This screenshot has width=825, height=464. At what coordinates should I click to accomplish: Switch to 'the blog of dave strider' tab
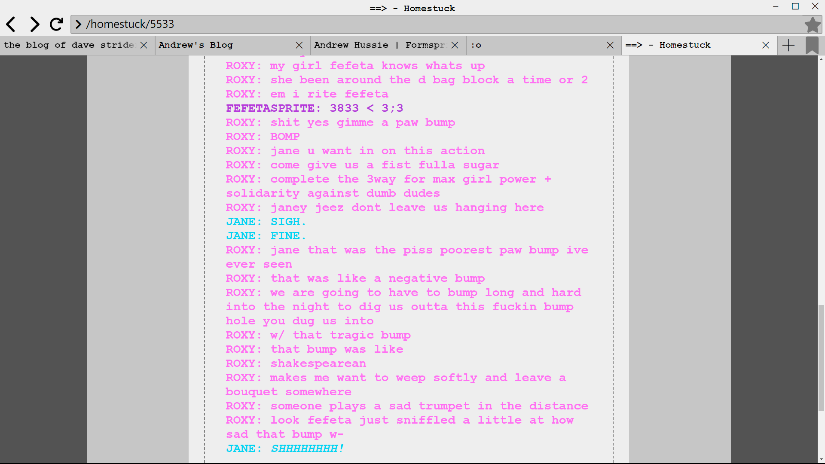[x=69, y=45]
